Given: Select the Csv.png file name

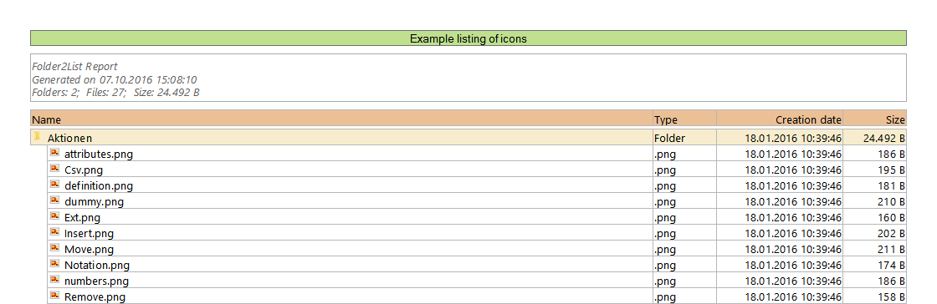Looking at the screenshot, I should pos(84,170).
